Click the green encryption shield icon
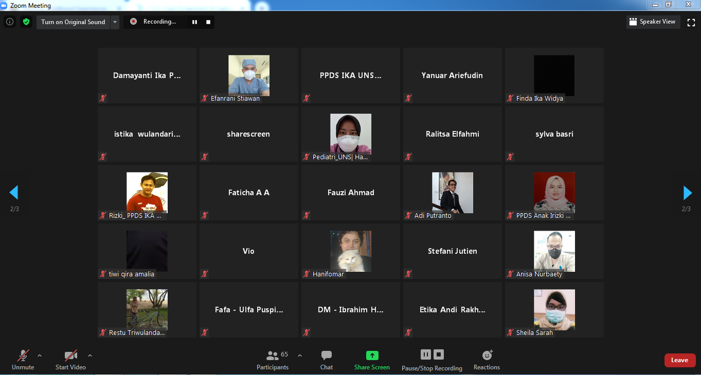 (26, 22)
